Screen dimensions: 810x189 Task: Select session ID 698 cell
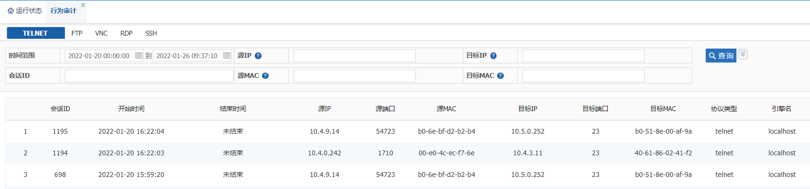[60, 175]
